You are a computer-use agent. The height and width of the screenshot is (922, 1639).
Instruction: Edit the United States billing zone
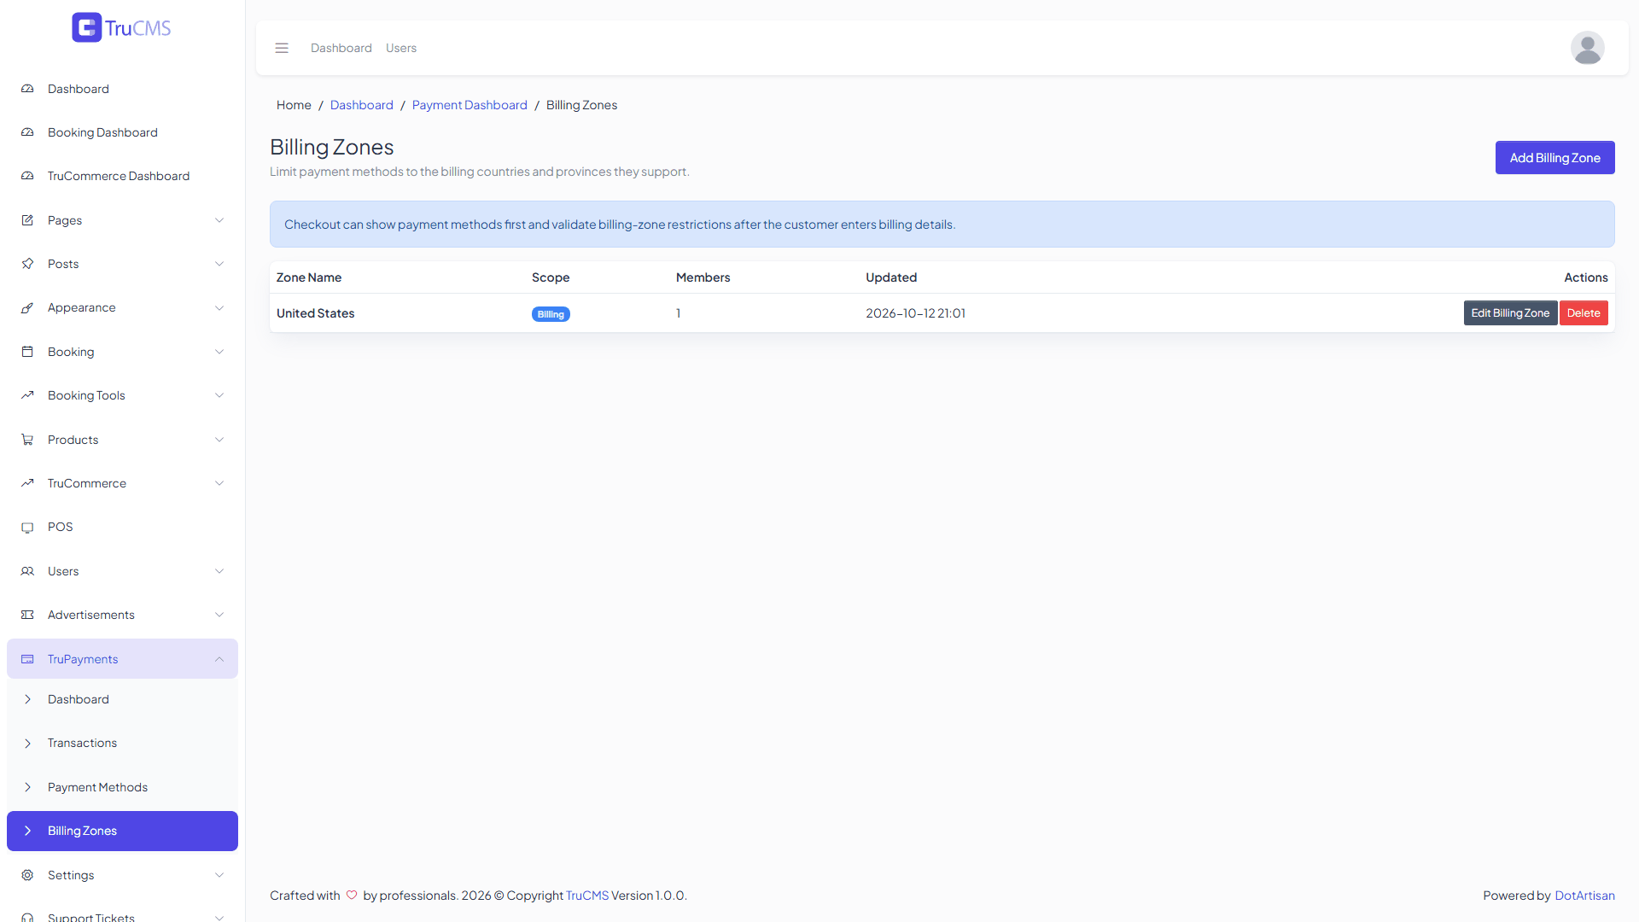point(1510,313)
